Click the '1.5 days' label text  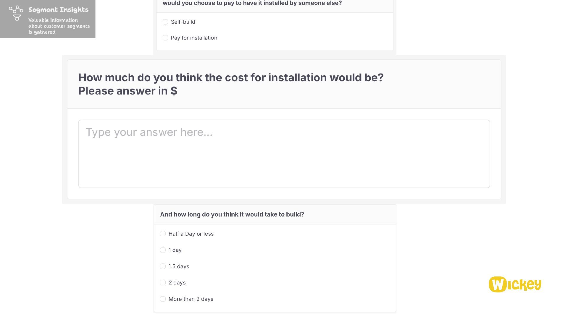pyautogui.click(x=179, y=266)
